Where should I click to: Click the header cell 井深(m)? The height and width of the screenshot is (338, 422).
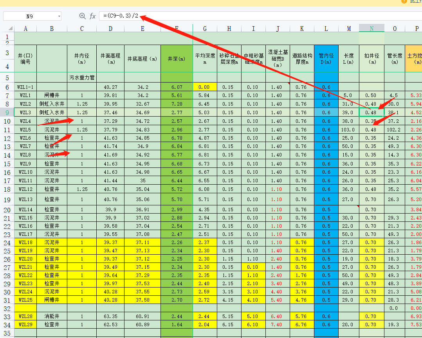(177, 59)
